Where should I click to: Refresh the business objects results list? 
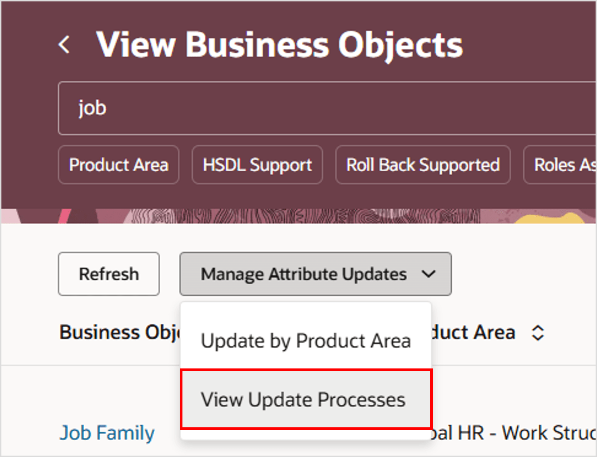point(109,274)
